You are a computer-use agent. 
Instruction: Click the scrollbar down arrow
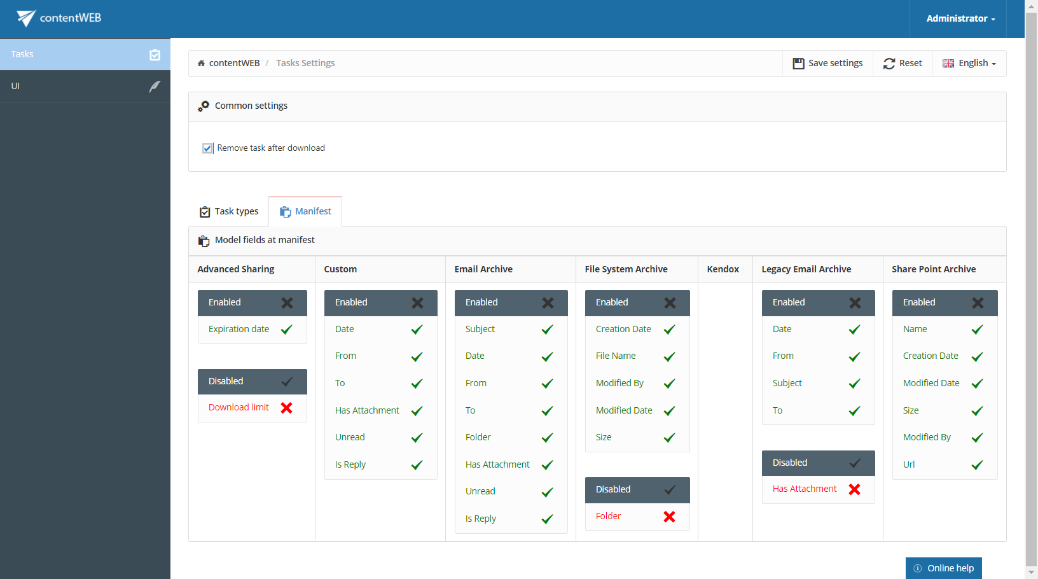coord(1031,573)
